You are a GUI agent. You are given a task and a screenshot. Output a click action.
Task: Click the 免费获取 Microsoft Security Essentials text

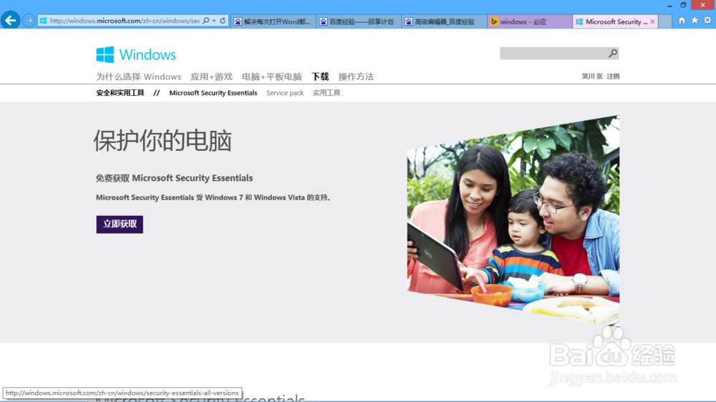click(x=174, y=178)
